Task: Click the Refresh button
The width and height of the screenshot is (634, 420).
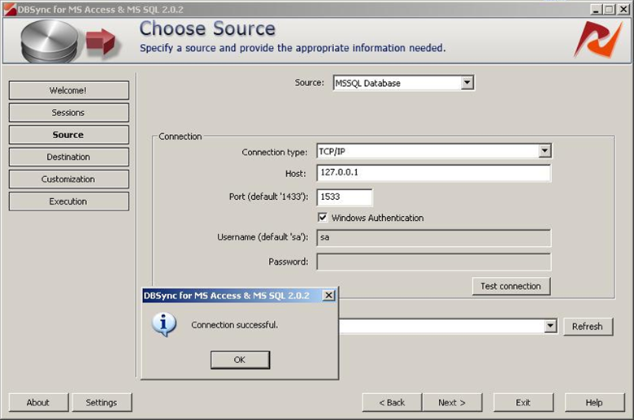Action: point(588,327)
